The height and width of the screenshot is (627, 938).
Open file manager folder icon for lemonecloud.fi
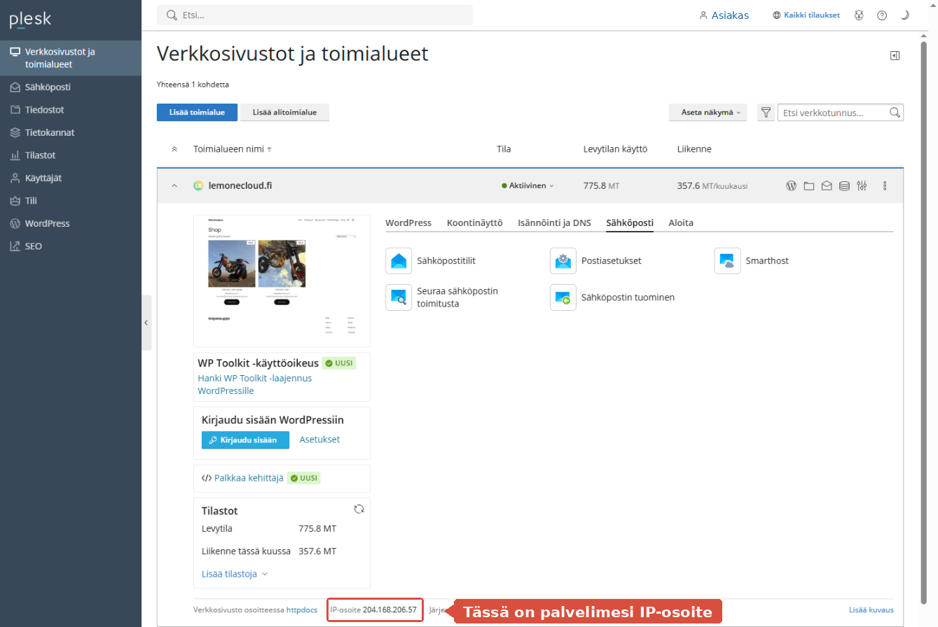pyautogui.click(x=809, y=185)
